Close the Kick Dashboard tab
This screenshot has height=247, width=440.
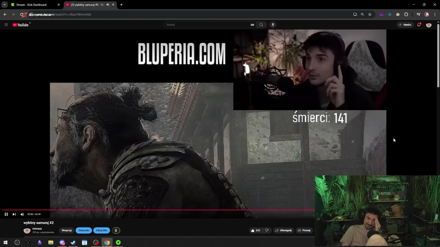coord(58,5)
